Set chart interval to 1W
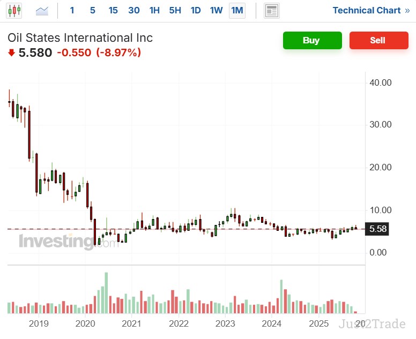 point(216,10)
